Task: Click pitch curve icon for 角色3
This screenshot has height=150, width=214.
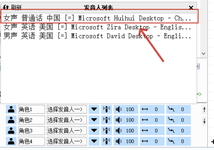Action: coord(171,130)
